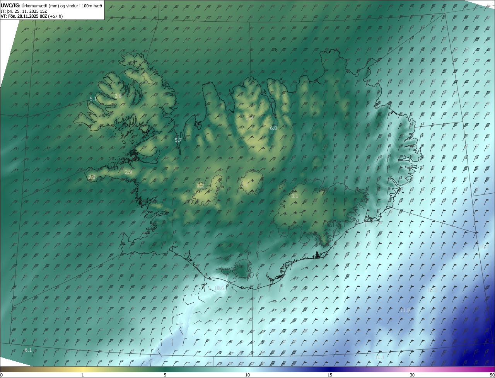Pick the 6.0 value label

click(x=273, y=128)
